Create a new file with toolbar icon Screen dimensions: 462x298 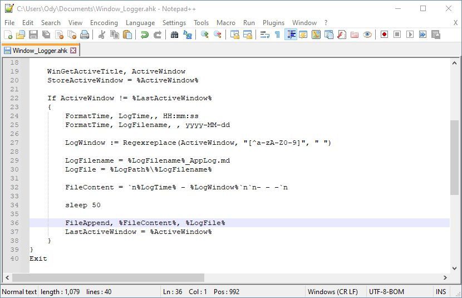[x=8, y=35]
